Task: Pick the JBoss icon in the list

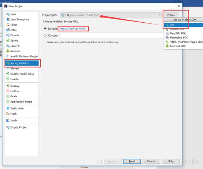Action: [8, 25]
